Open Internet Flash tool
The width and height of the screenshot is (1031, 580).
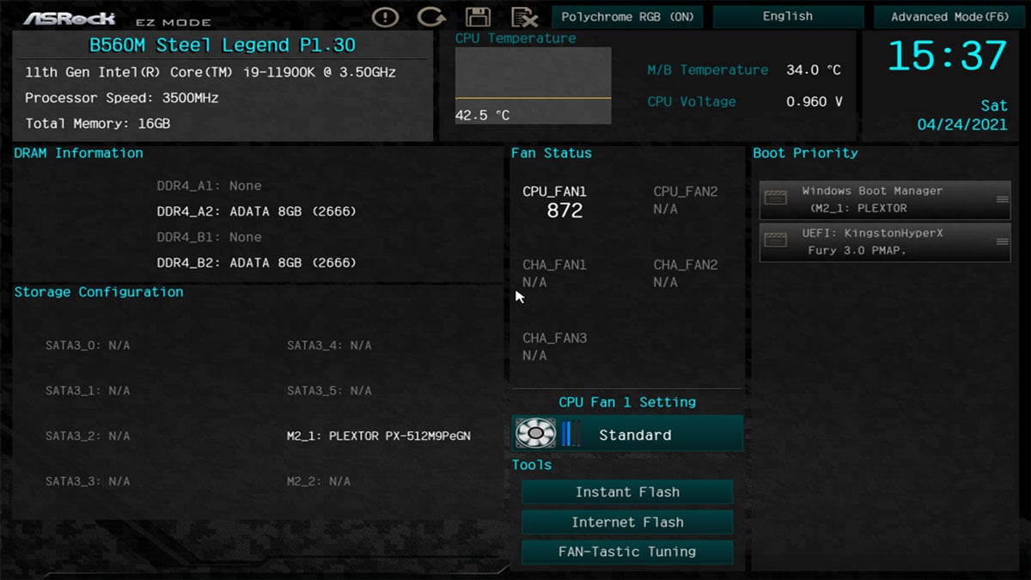click(x=627, y=522)
